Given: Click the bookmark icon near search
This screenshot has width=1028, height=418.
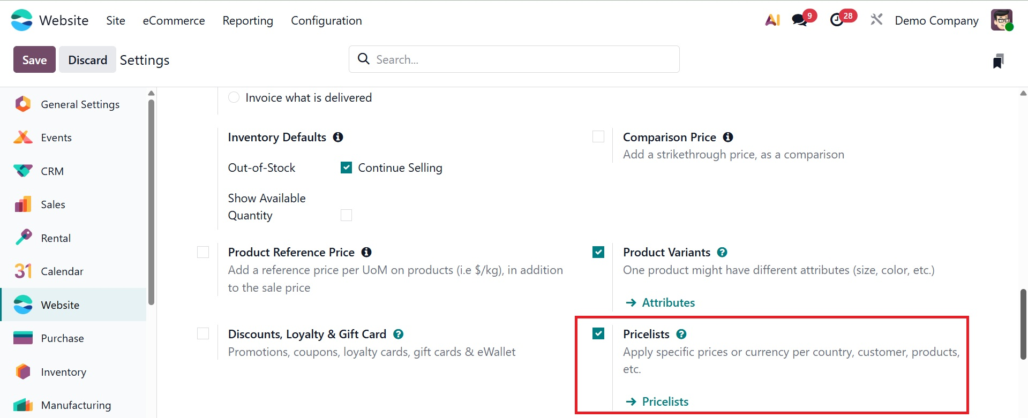Looking at the screenshot, I should tap(998, 60).
